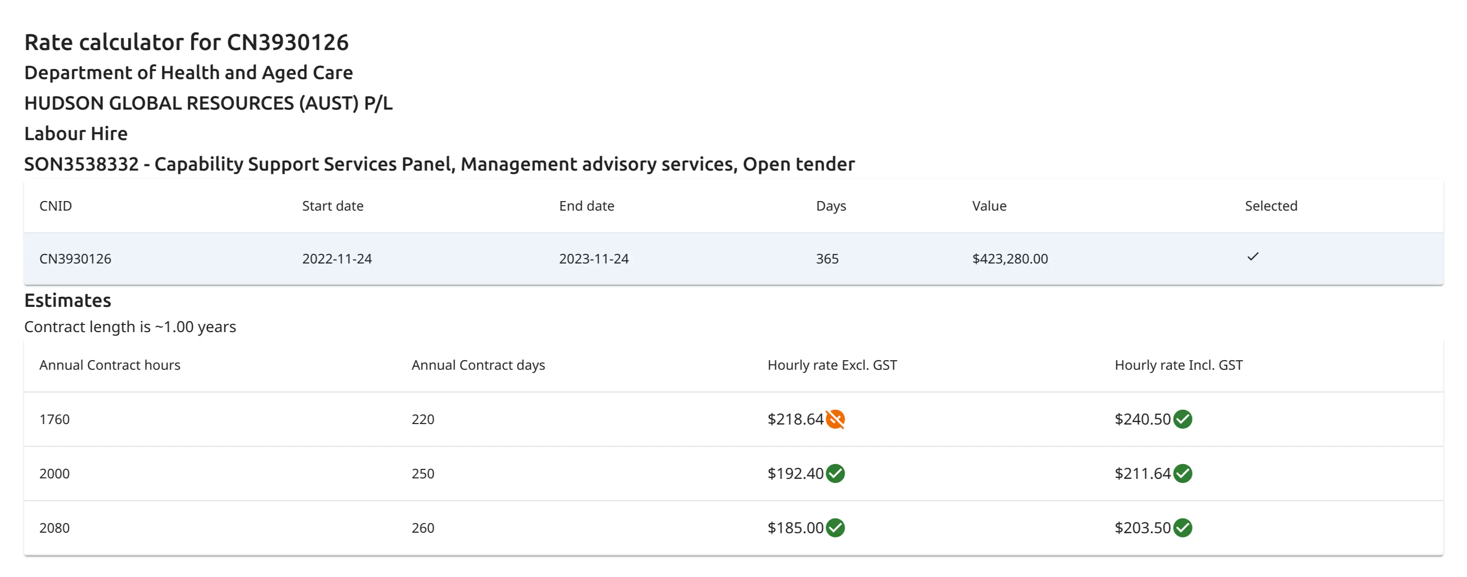
Task: Sort by End date column header
Action: point(586,206)
